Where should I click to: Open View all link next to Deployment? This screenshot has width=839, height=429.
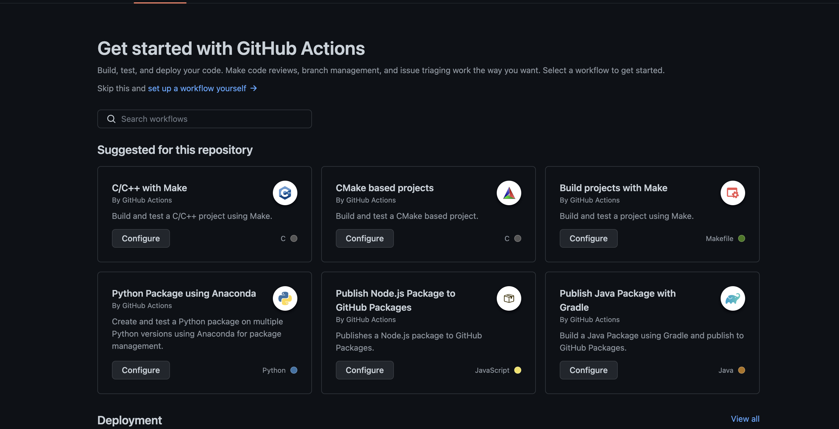tap(745, 419)
